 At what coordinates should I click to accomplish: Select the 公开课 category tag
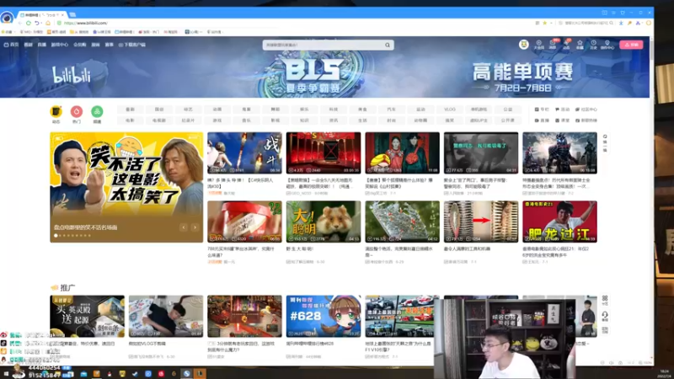[508, 120]
